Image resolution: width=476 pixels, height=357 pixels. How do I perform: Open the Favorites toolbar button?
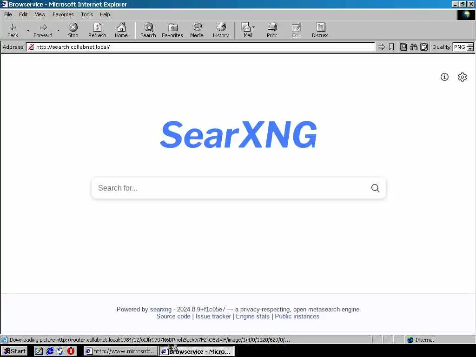click(x=172, y=30)
